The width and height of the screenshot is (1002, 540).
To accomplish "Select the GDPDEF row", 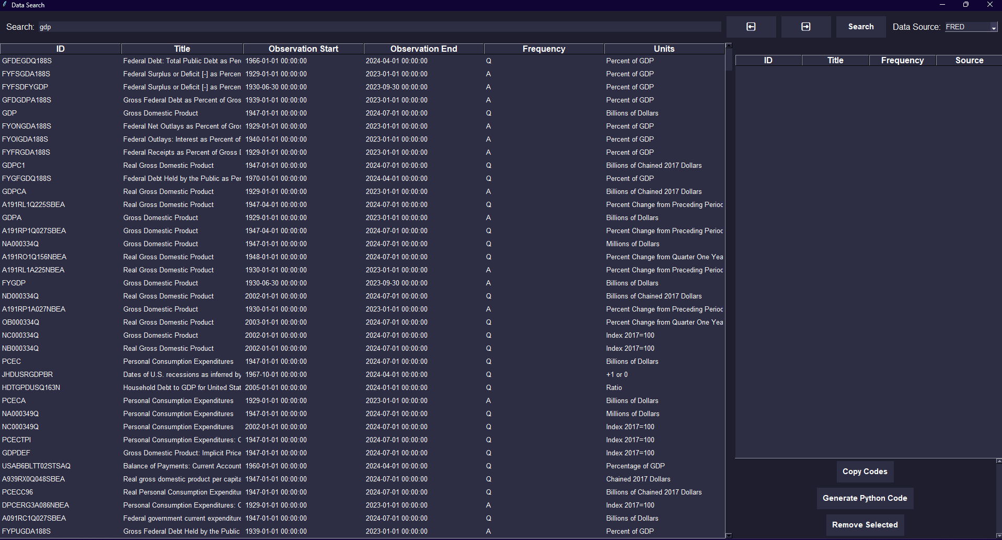I will pos(362,453).
